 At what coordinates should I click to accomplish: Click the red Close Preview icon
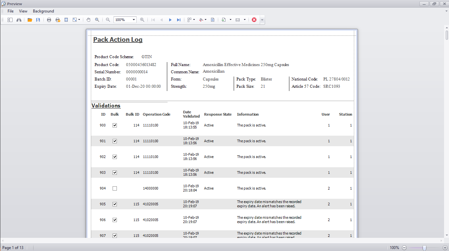[254, 20]
